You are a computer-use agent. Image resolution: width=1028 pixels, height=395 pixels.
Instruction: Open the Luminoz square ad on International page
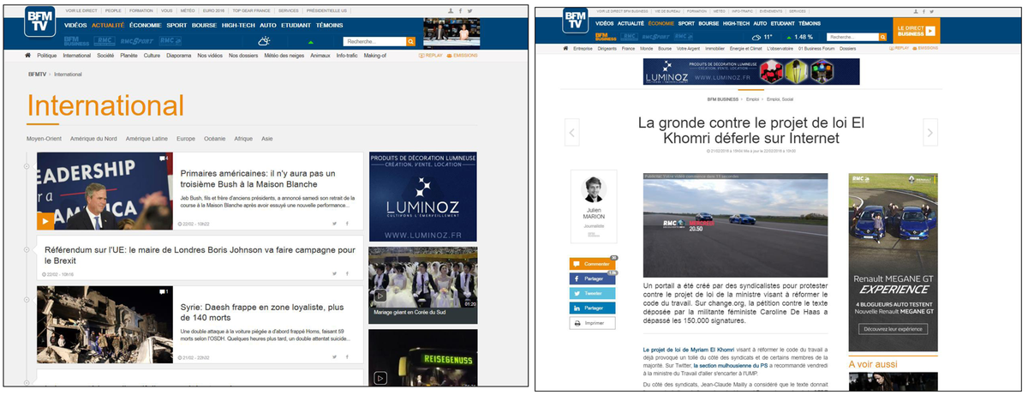pos(423,195)
